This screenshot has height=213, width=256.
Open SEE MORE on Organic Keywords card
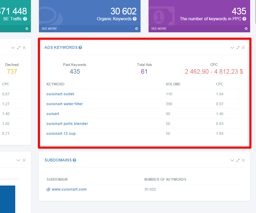pos(49,29)
